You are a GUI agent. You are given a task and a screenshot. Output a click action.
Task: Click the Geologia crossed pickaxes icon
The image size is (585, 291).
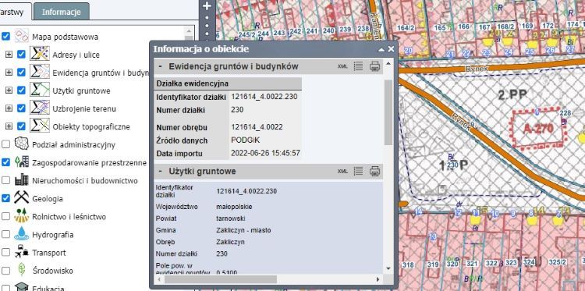(x=22, y=197)
